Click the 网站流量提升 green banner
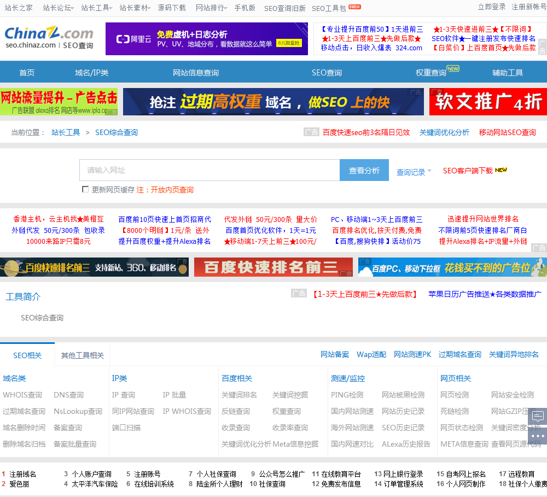This screenshot has width=547, height=497. pyautogui.click(x=59, y=102)
